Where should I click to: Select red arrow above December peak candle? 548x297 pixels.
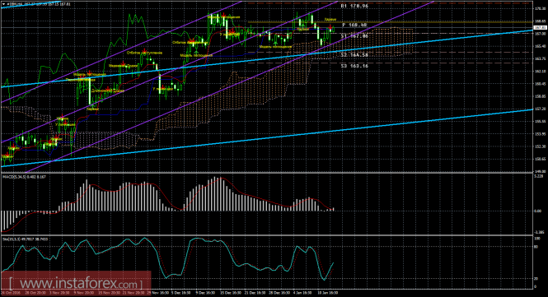pyautogui.click(x=223, y=14)
